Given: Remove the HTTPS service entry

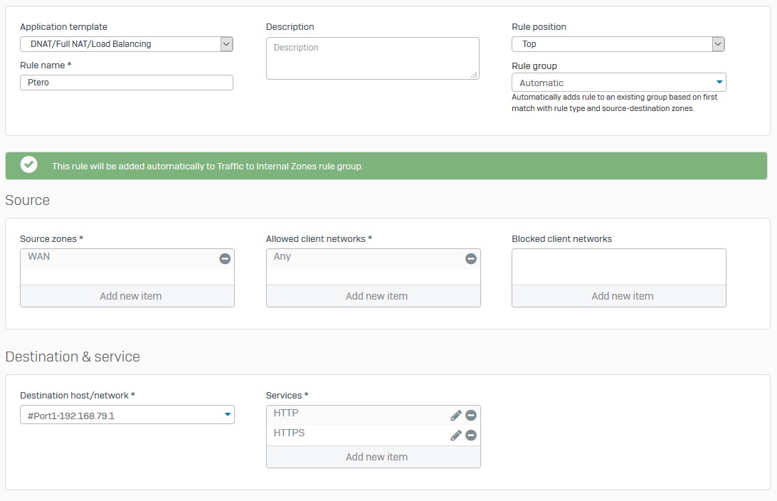Looking at the screenshot, I should (x=470, y=436).
